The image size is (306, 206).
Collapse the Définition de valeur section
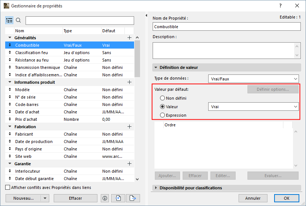pos(156,67)
